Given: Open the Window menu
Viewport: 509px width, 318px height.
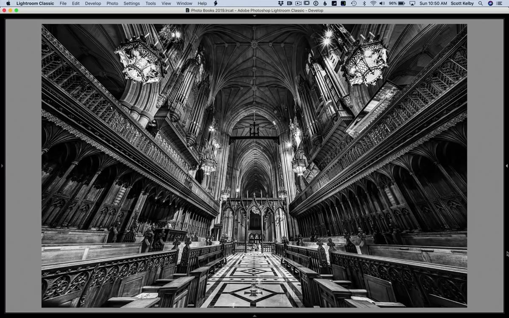Looking at the screenshot, I should [184, 3].
